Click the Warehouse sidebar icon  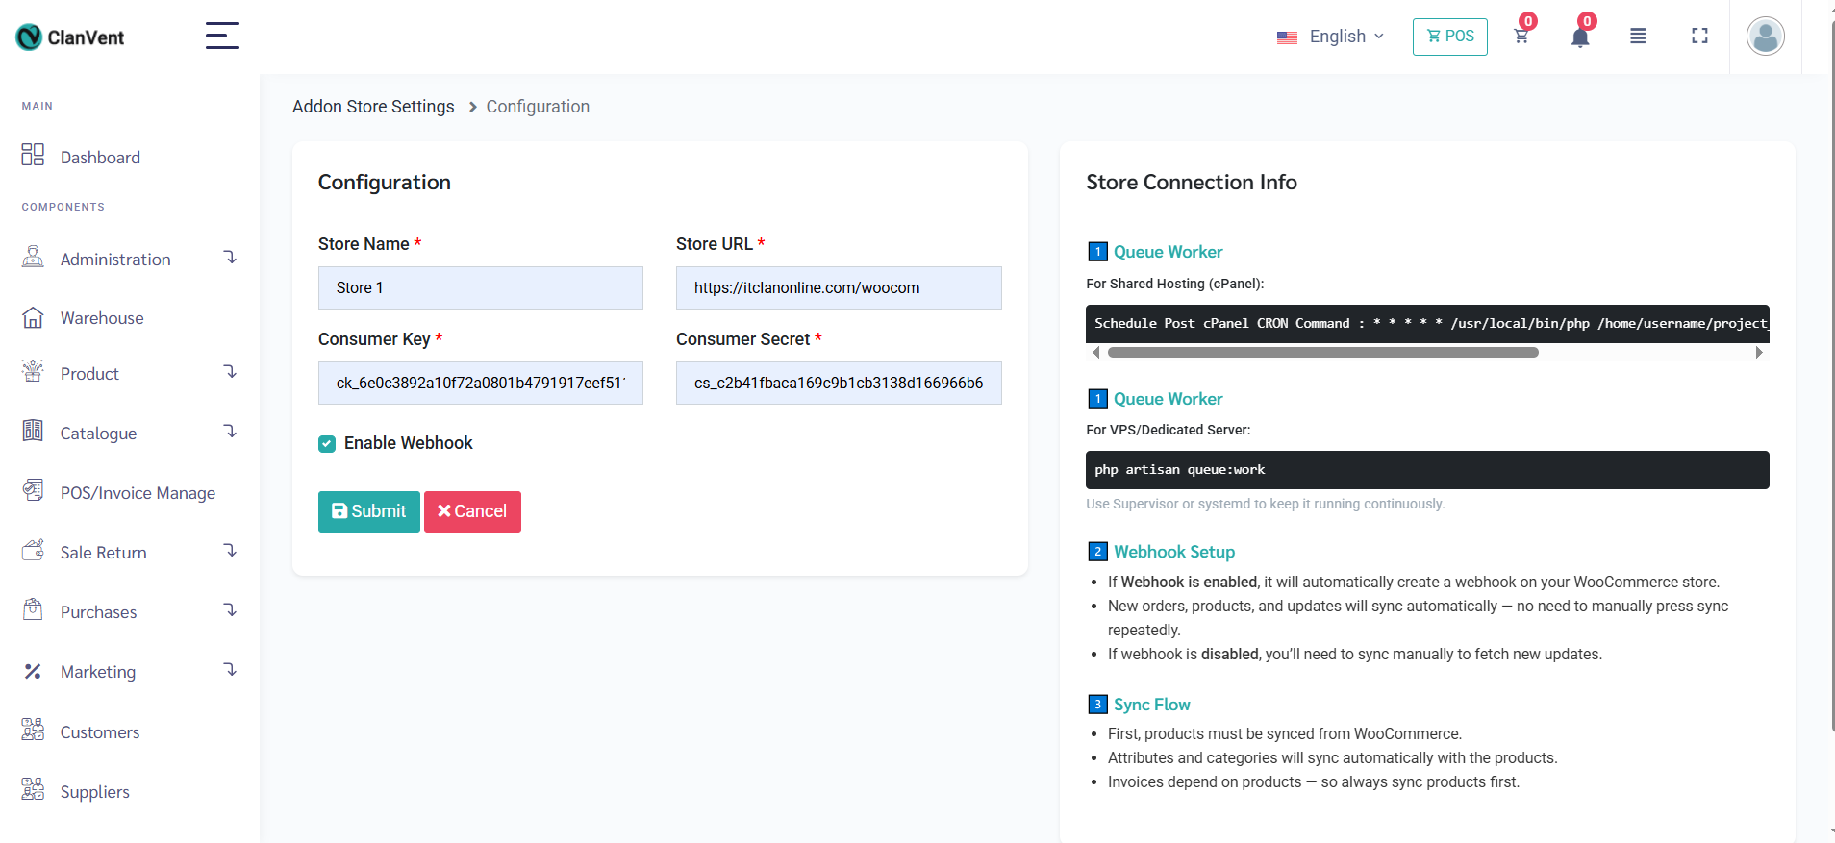33,318
